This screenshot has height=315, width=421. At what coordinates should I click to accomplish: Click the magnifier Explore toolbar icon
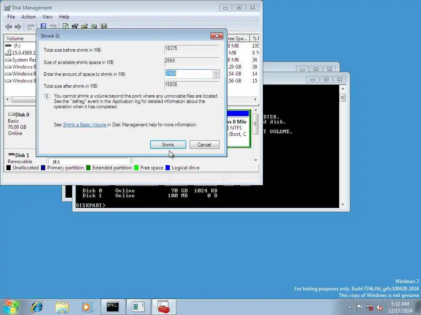pos(94,26)
